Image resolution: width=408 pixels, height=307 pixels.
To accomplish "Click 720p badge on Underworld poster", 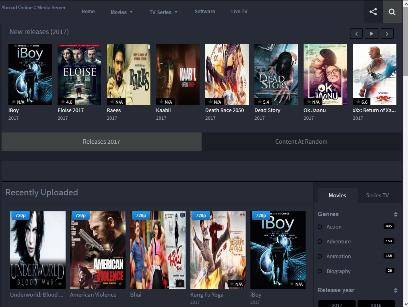I will [x=20, y=215].
